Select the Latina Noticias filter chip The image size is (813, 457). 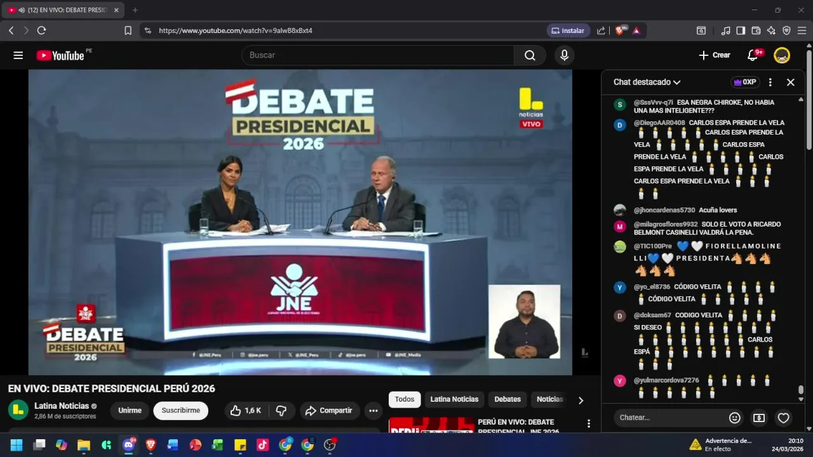click(454, 399)
